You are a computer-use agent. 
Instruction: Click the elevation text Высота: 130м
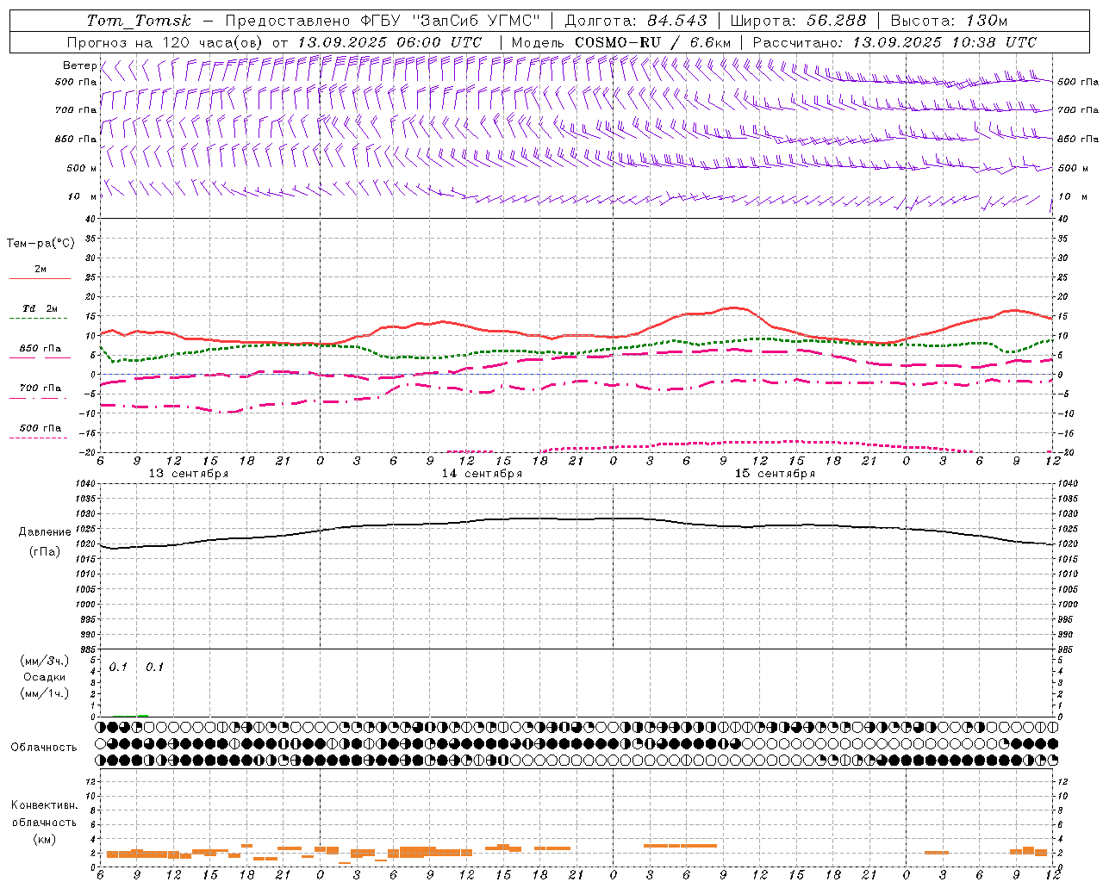[x=949, y=21]
